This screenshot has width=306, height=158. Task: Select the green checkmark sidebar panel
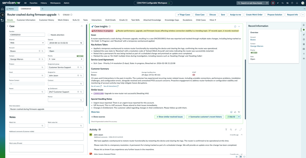[x=303, y=30]
